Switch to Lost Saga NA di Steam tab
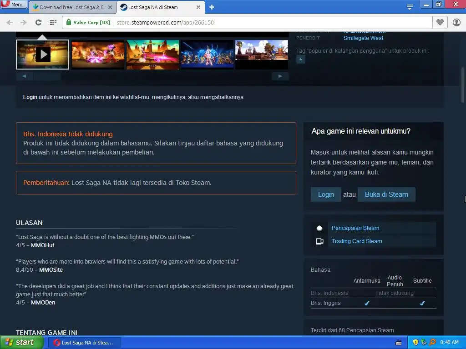The width and height of the screenshot is (466, 349). [157, 7]
